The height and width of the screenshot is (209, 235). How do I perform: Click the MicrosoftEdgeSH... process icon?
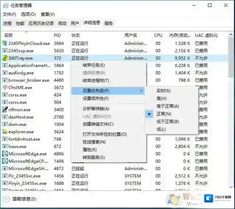point(5,169)
